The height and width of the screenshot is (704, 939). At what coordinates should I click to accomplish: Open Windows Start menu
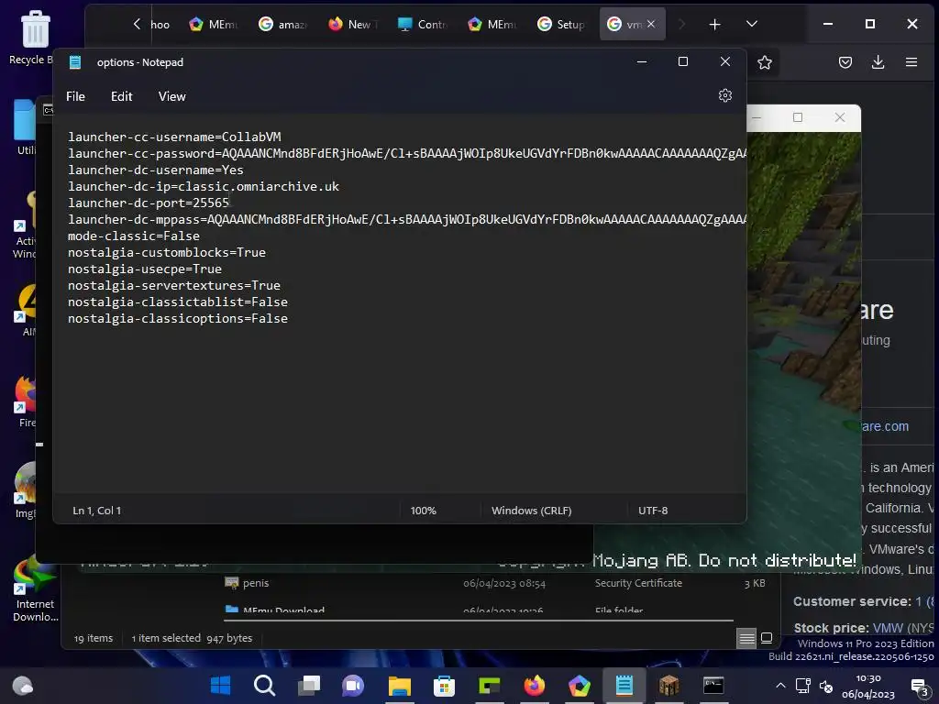pyautogui.click(x=220, y=686)
